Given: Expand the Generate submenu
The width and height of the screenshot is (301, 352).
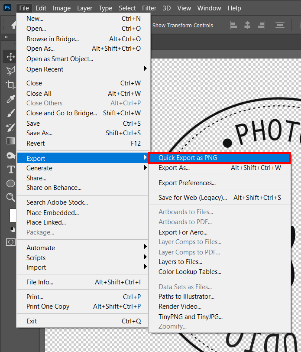Looking at the screenshot, I should [x=83, y=168].
